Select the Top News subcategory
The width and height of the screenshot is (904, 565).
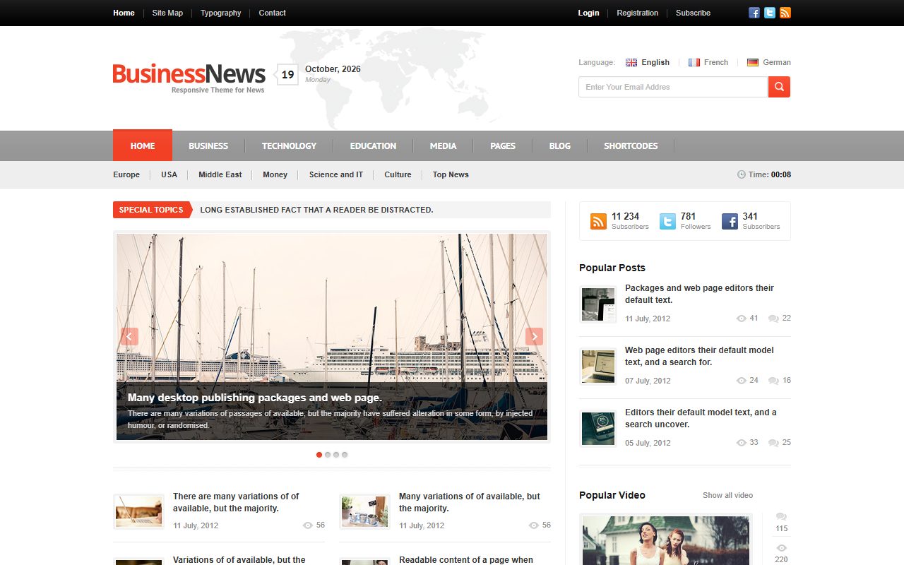(x=451, y=174)
